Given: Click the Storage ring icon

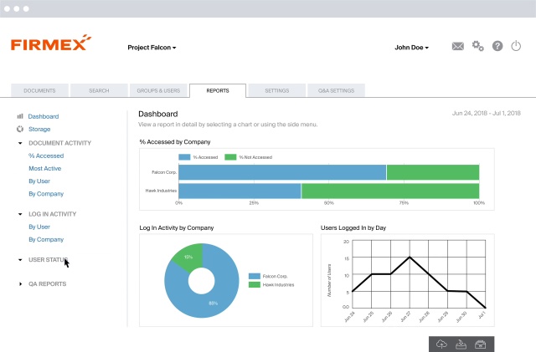Looking at the screenshot, I should (x=20, y=129).
